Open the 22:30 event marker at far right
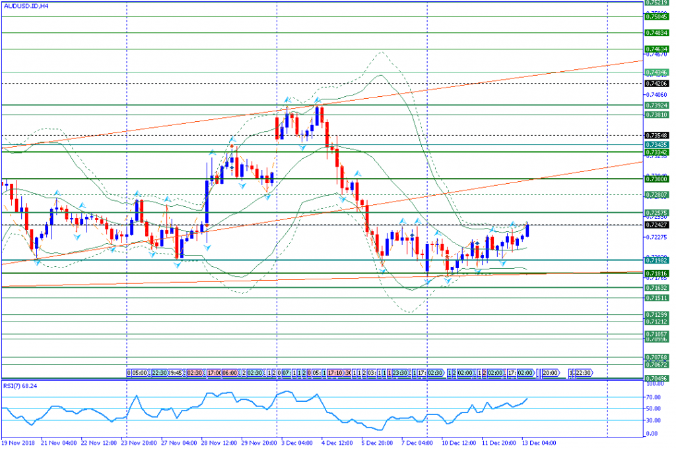The height and width of the screenshot is (450, 676). point(582,373)
